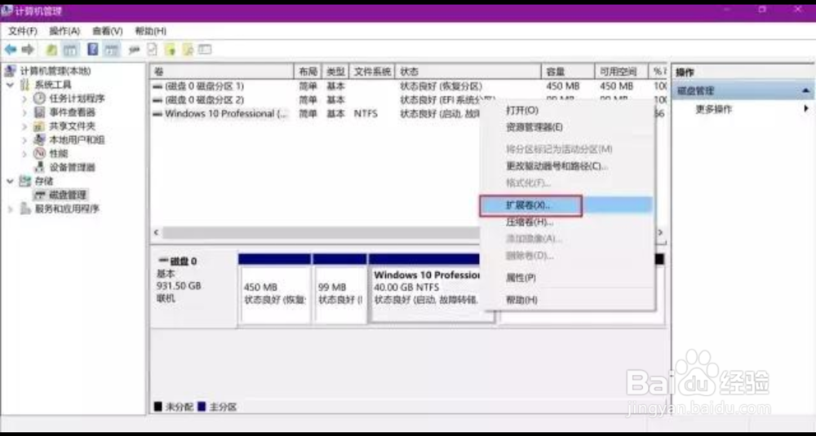Sort by the 状态 column header
Image resolution: width=816 pixels, height=436 pixels.
tap(468, 72)
